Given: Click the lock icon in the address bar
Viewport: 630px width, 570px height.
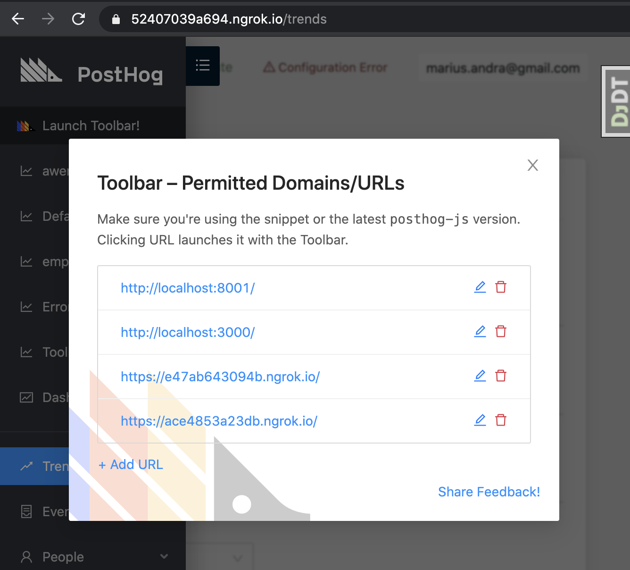Looking at the screenshot, I should (x=116, y=19).
